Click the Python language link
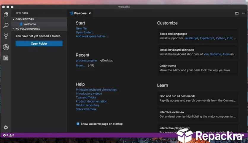 [220, 38]
